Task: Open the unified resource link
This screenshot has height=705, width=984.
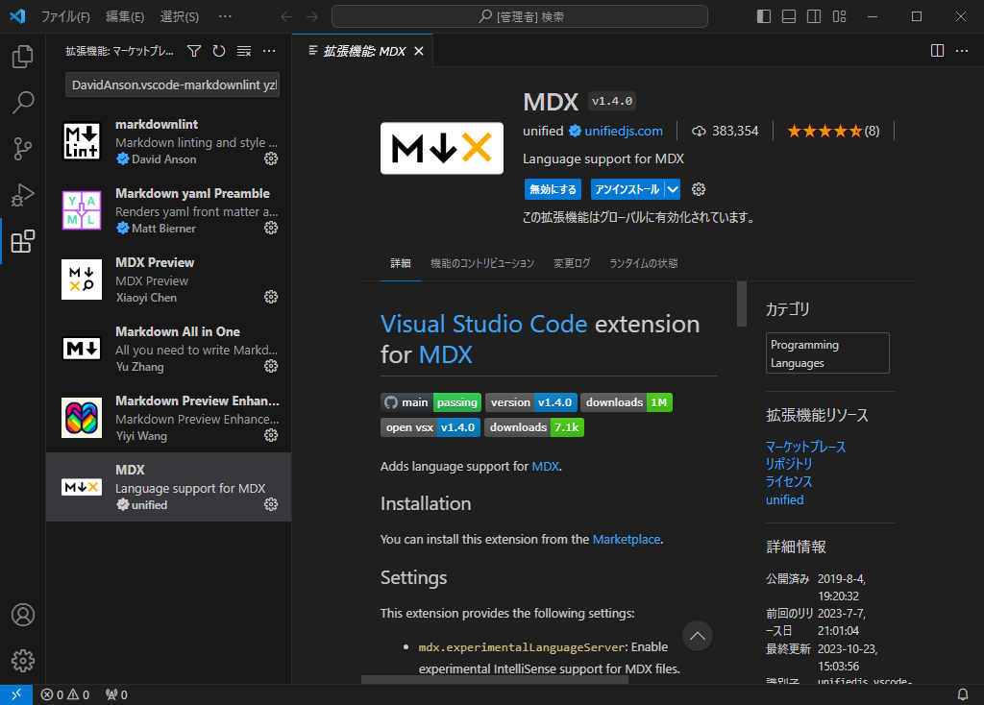Action: point(784,499)
